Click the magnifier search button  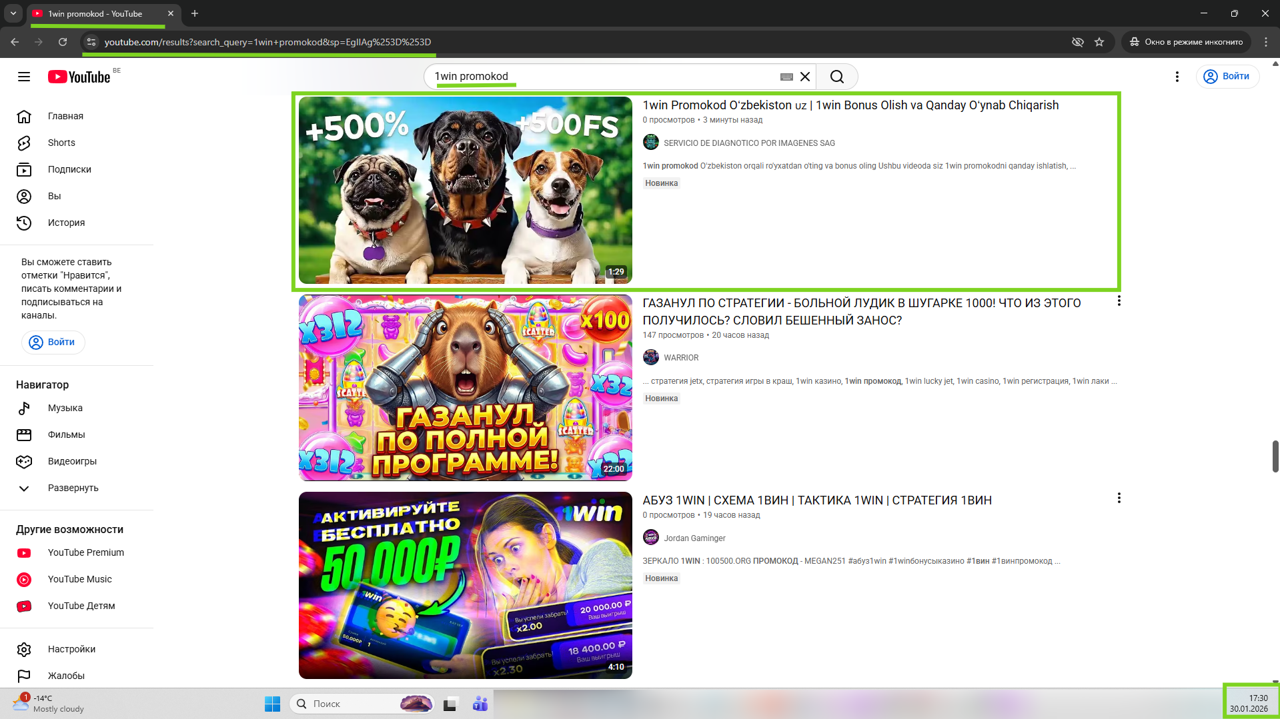pos(837,77)
